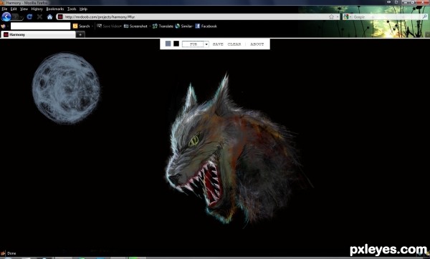Go to the Home page icon
The image size is (430, 259).
coord(49,16)
